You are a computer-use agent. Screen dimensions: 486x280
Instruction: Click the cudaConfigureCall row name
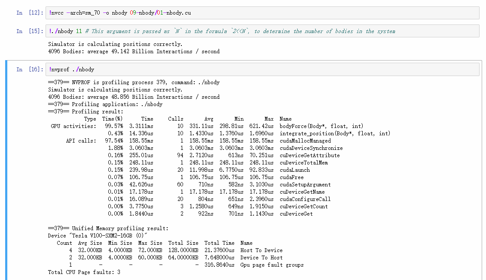click(x=305, y=199)
